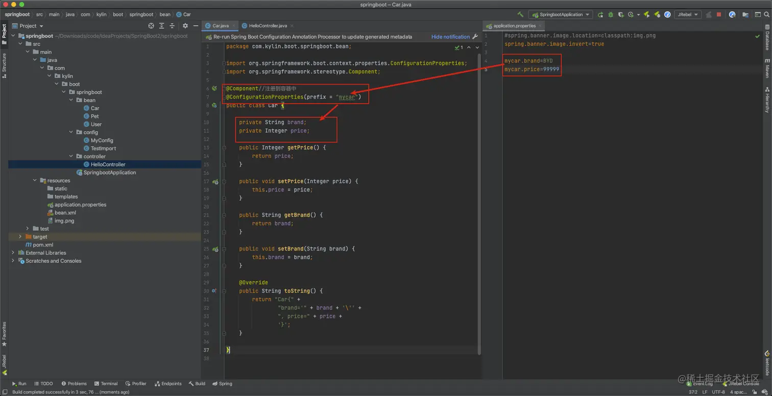
Task: Expand the test folder
Action: tap(28, 229)
